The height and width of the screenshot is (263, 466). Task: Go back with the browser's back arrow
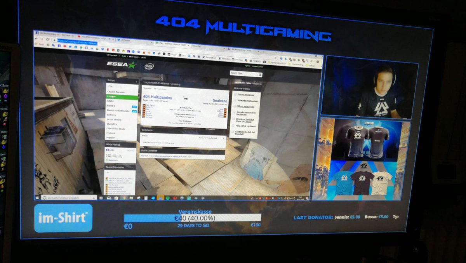pos(37,38)
